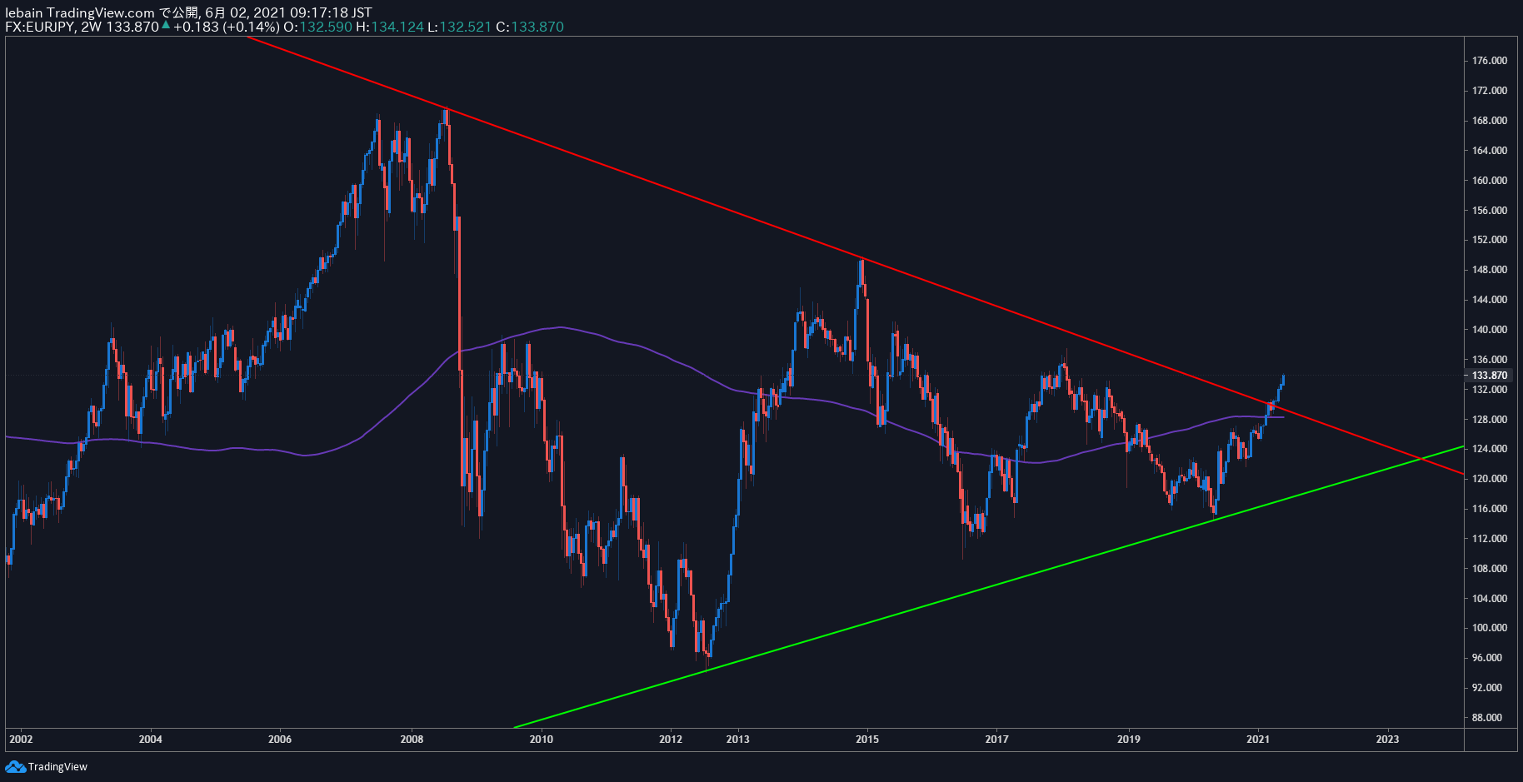Click the 172.000 price axis label

[1490, 91]
